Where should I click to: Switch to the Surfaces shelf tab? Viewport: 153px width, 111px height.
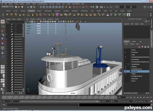(23, 11)
